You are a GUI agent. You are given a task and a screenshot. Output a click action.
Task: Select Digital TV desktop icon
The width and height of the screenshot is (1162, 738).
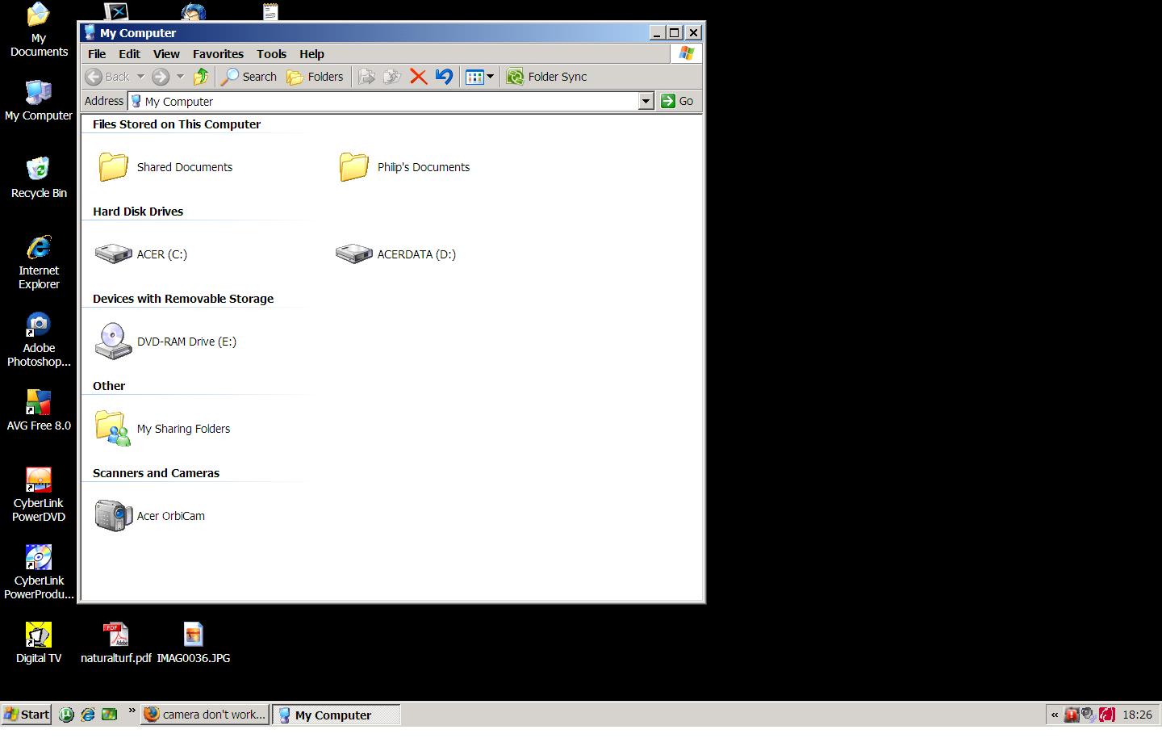(x=39, y=644)
